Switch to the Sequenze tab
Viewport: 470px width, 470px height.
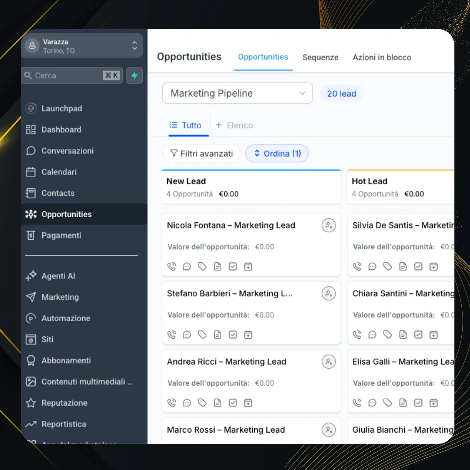point(320,57)
